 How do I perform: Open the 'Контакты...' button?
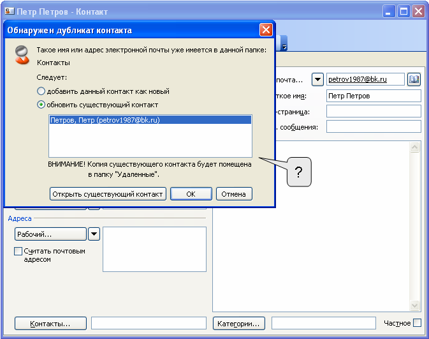pyautogui.click(x=50, y=324)
